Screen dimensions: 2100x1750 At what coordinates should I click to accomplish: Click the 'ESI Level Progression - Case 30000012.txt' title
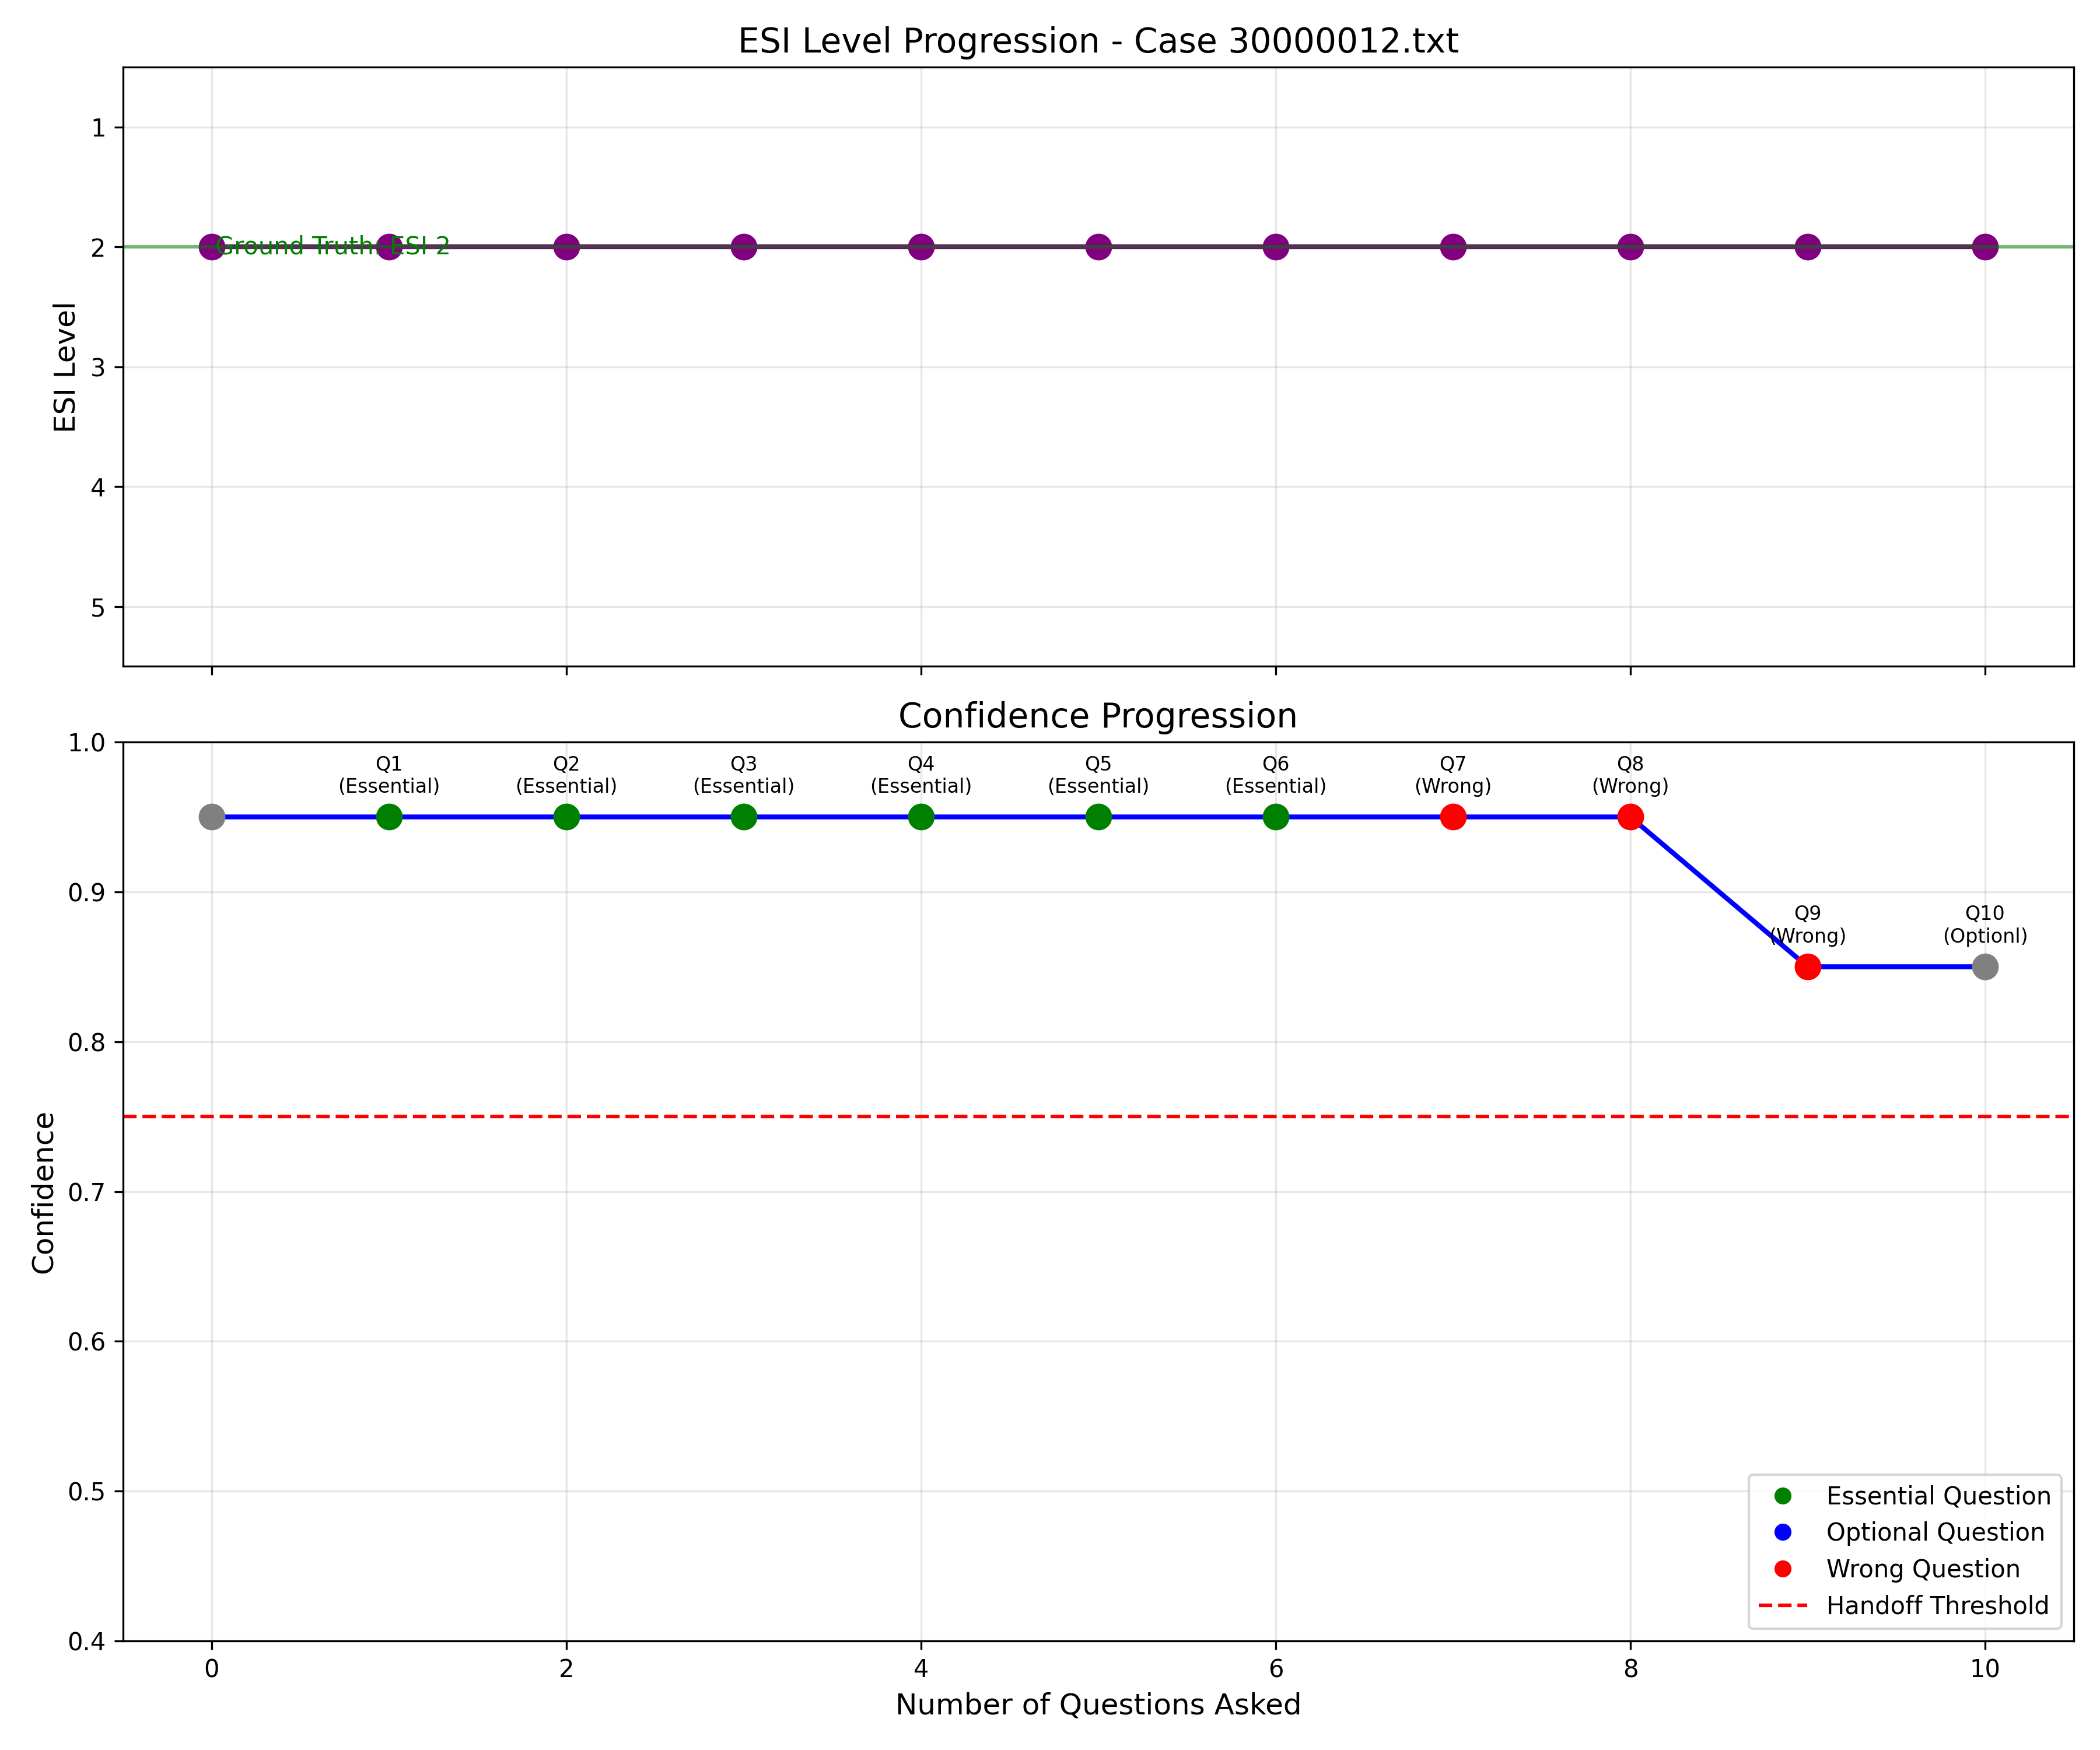(1098, 41)
